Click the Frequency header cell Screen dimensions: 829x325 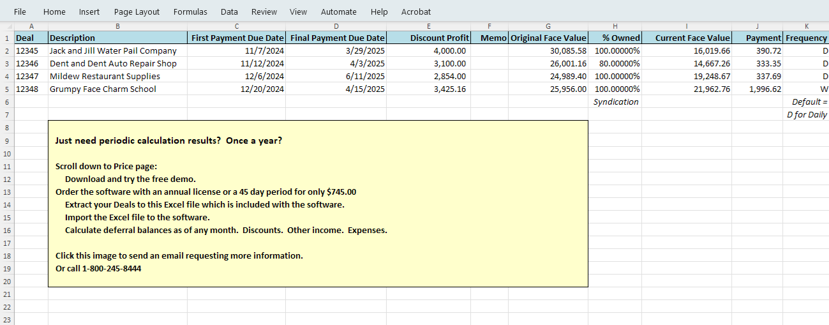[x=806, y=38]
